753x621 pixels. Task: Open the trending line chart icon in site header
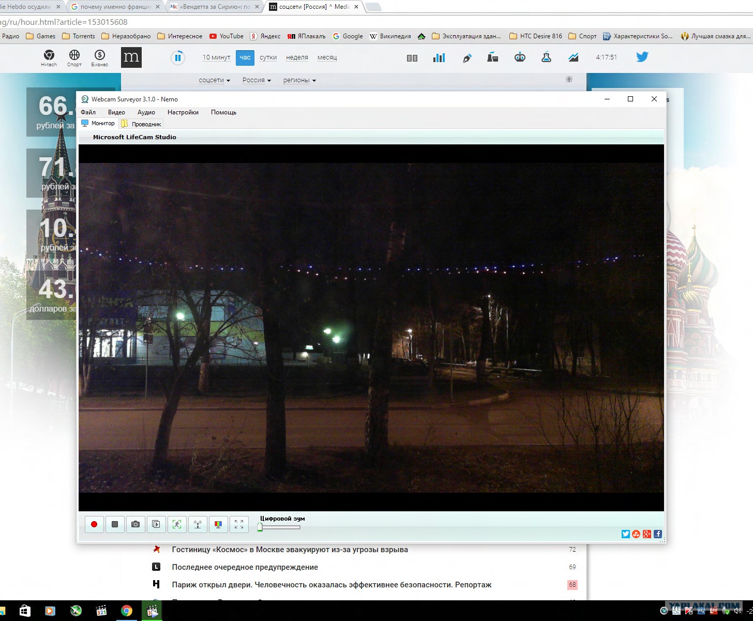(574, 57)
